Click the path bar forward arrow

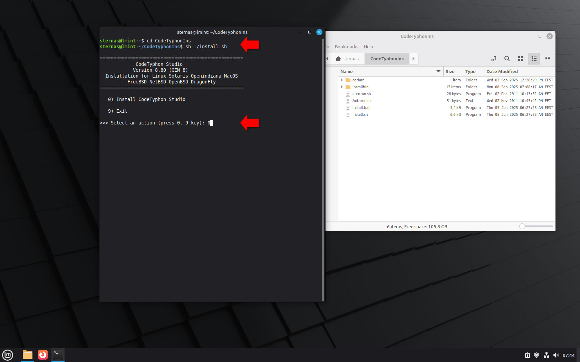[414, 59]
